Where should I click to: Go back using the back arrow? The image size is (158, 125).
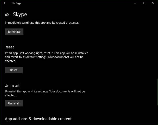click(5, 3)
